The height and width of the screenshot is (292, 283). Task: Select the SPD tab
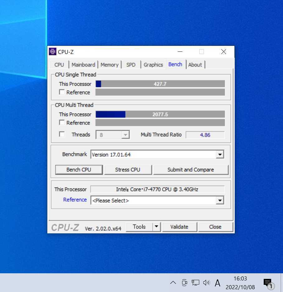pos(131,65)
